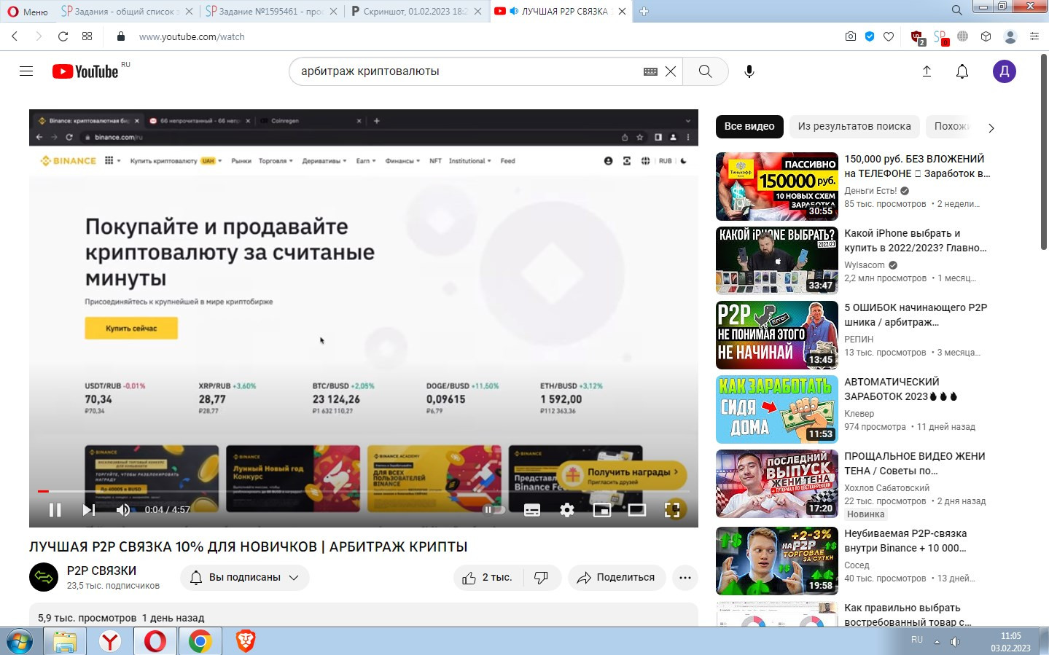Go back in browser history

coord(15,36)
